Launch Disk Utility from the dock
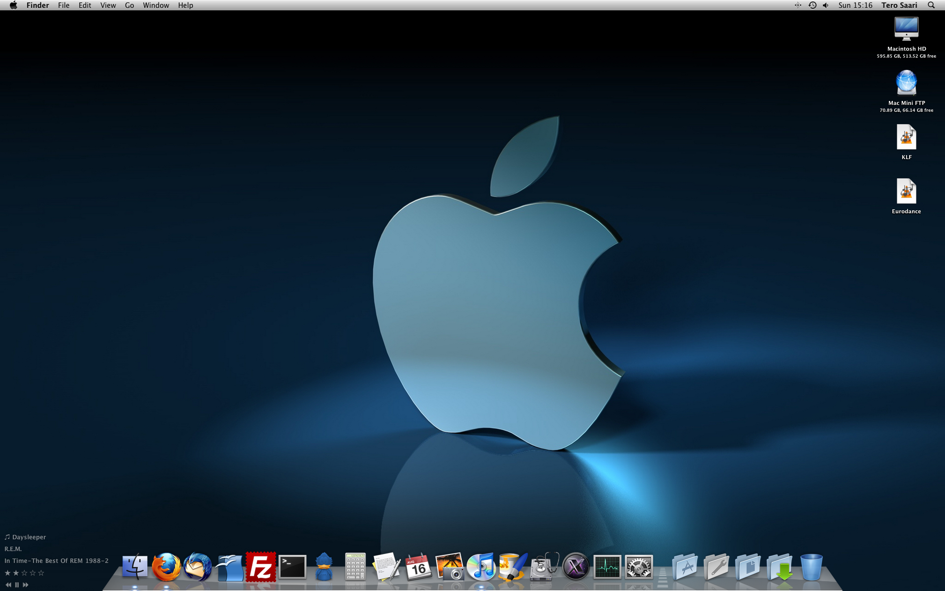 (544, 566)
